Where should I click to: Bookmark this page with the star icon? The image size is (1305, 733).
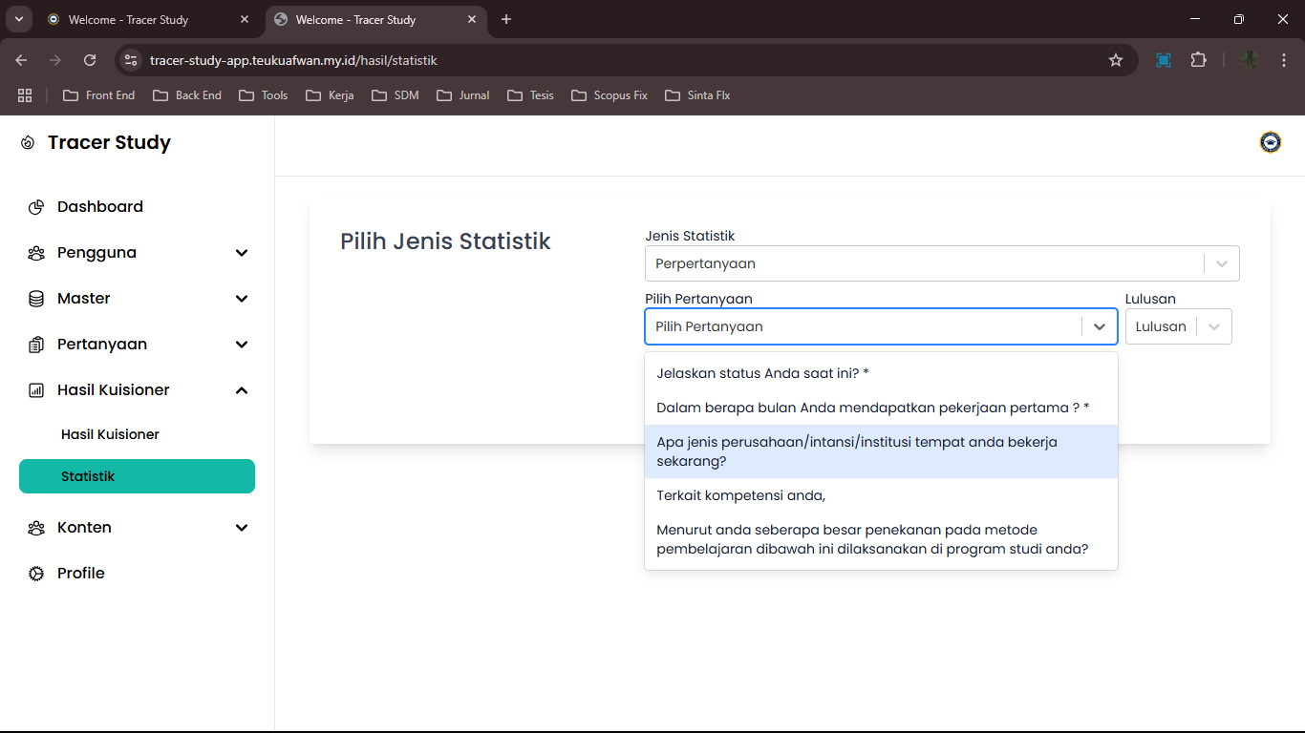tap(1115, 60)
